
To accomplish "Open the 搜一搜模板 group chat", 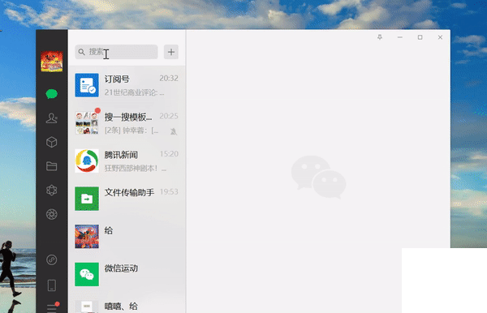I will [x=127, y=122].
